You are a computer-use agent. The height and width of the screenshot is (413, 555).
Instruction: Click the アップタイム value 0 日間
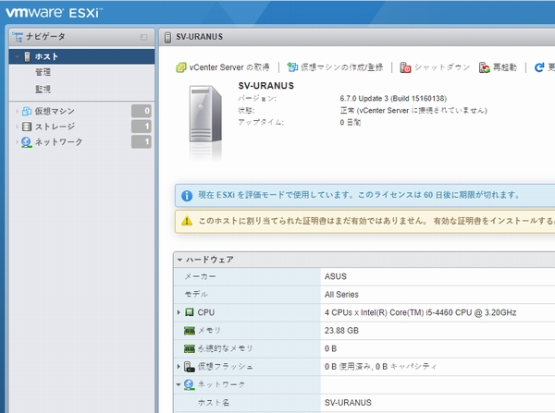(x=351, y=123)
